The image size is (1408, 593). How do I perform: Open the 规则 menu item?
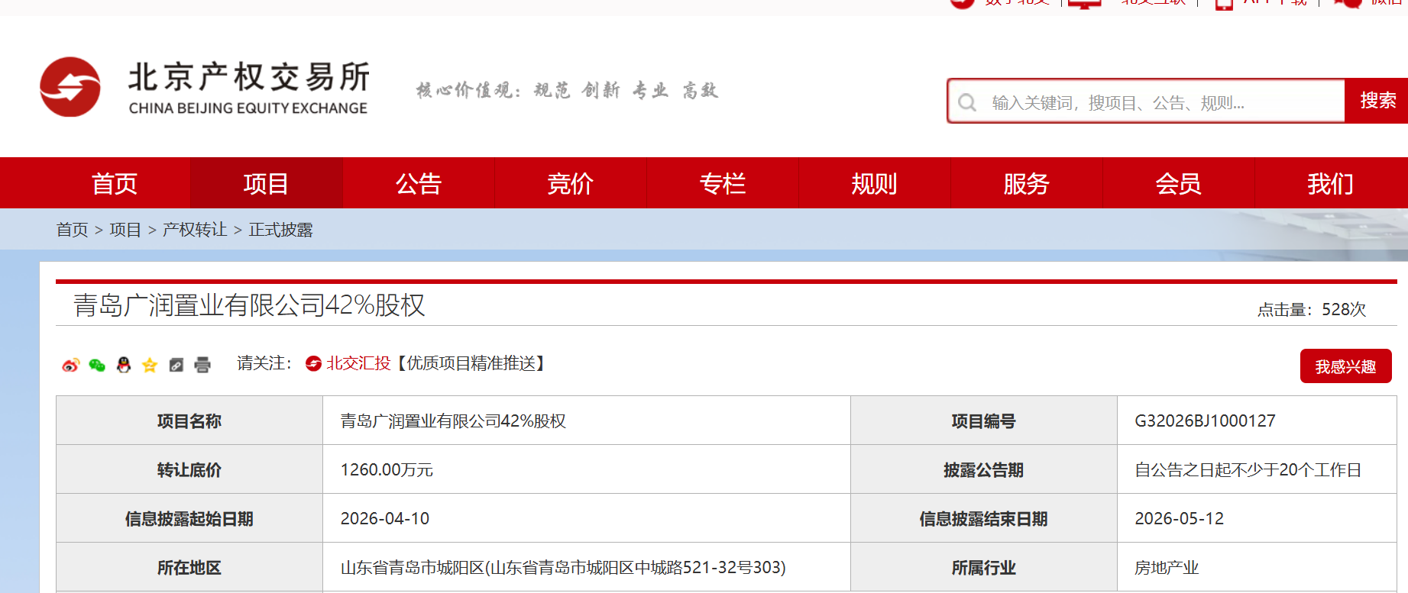874,183
